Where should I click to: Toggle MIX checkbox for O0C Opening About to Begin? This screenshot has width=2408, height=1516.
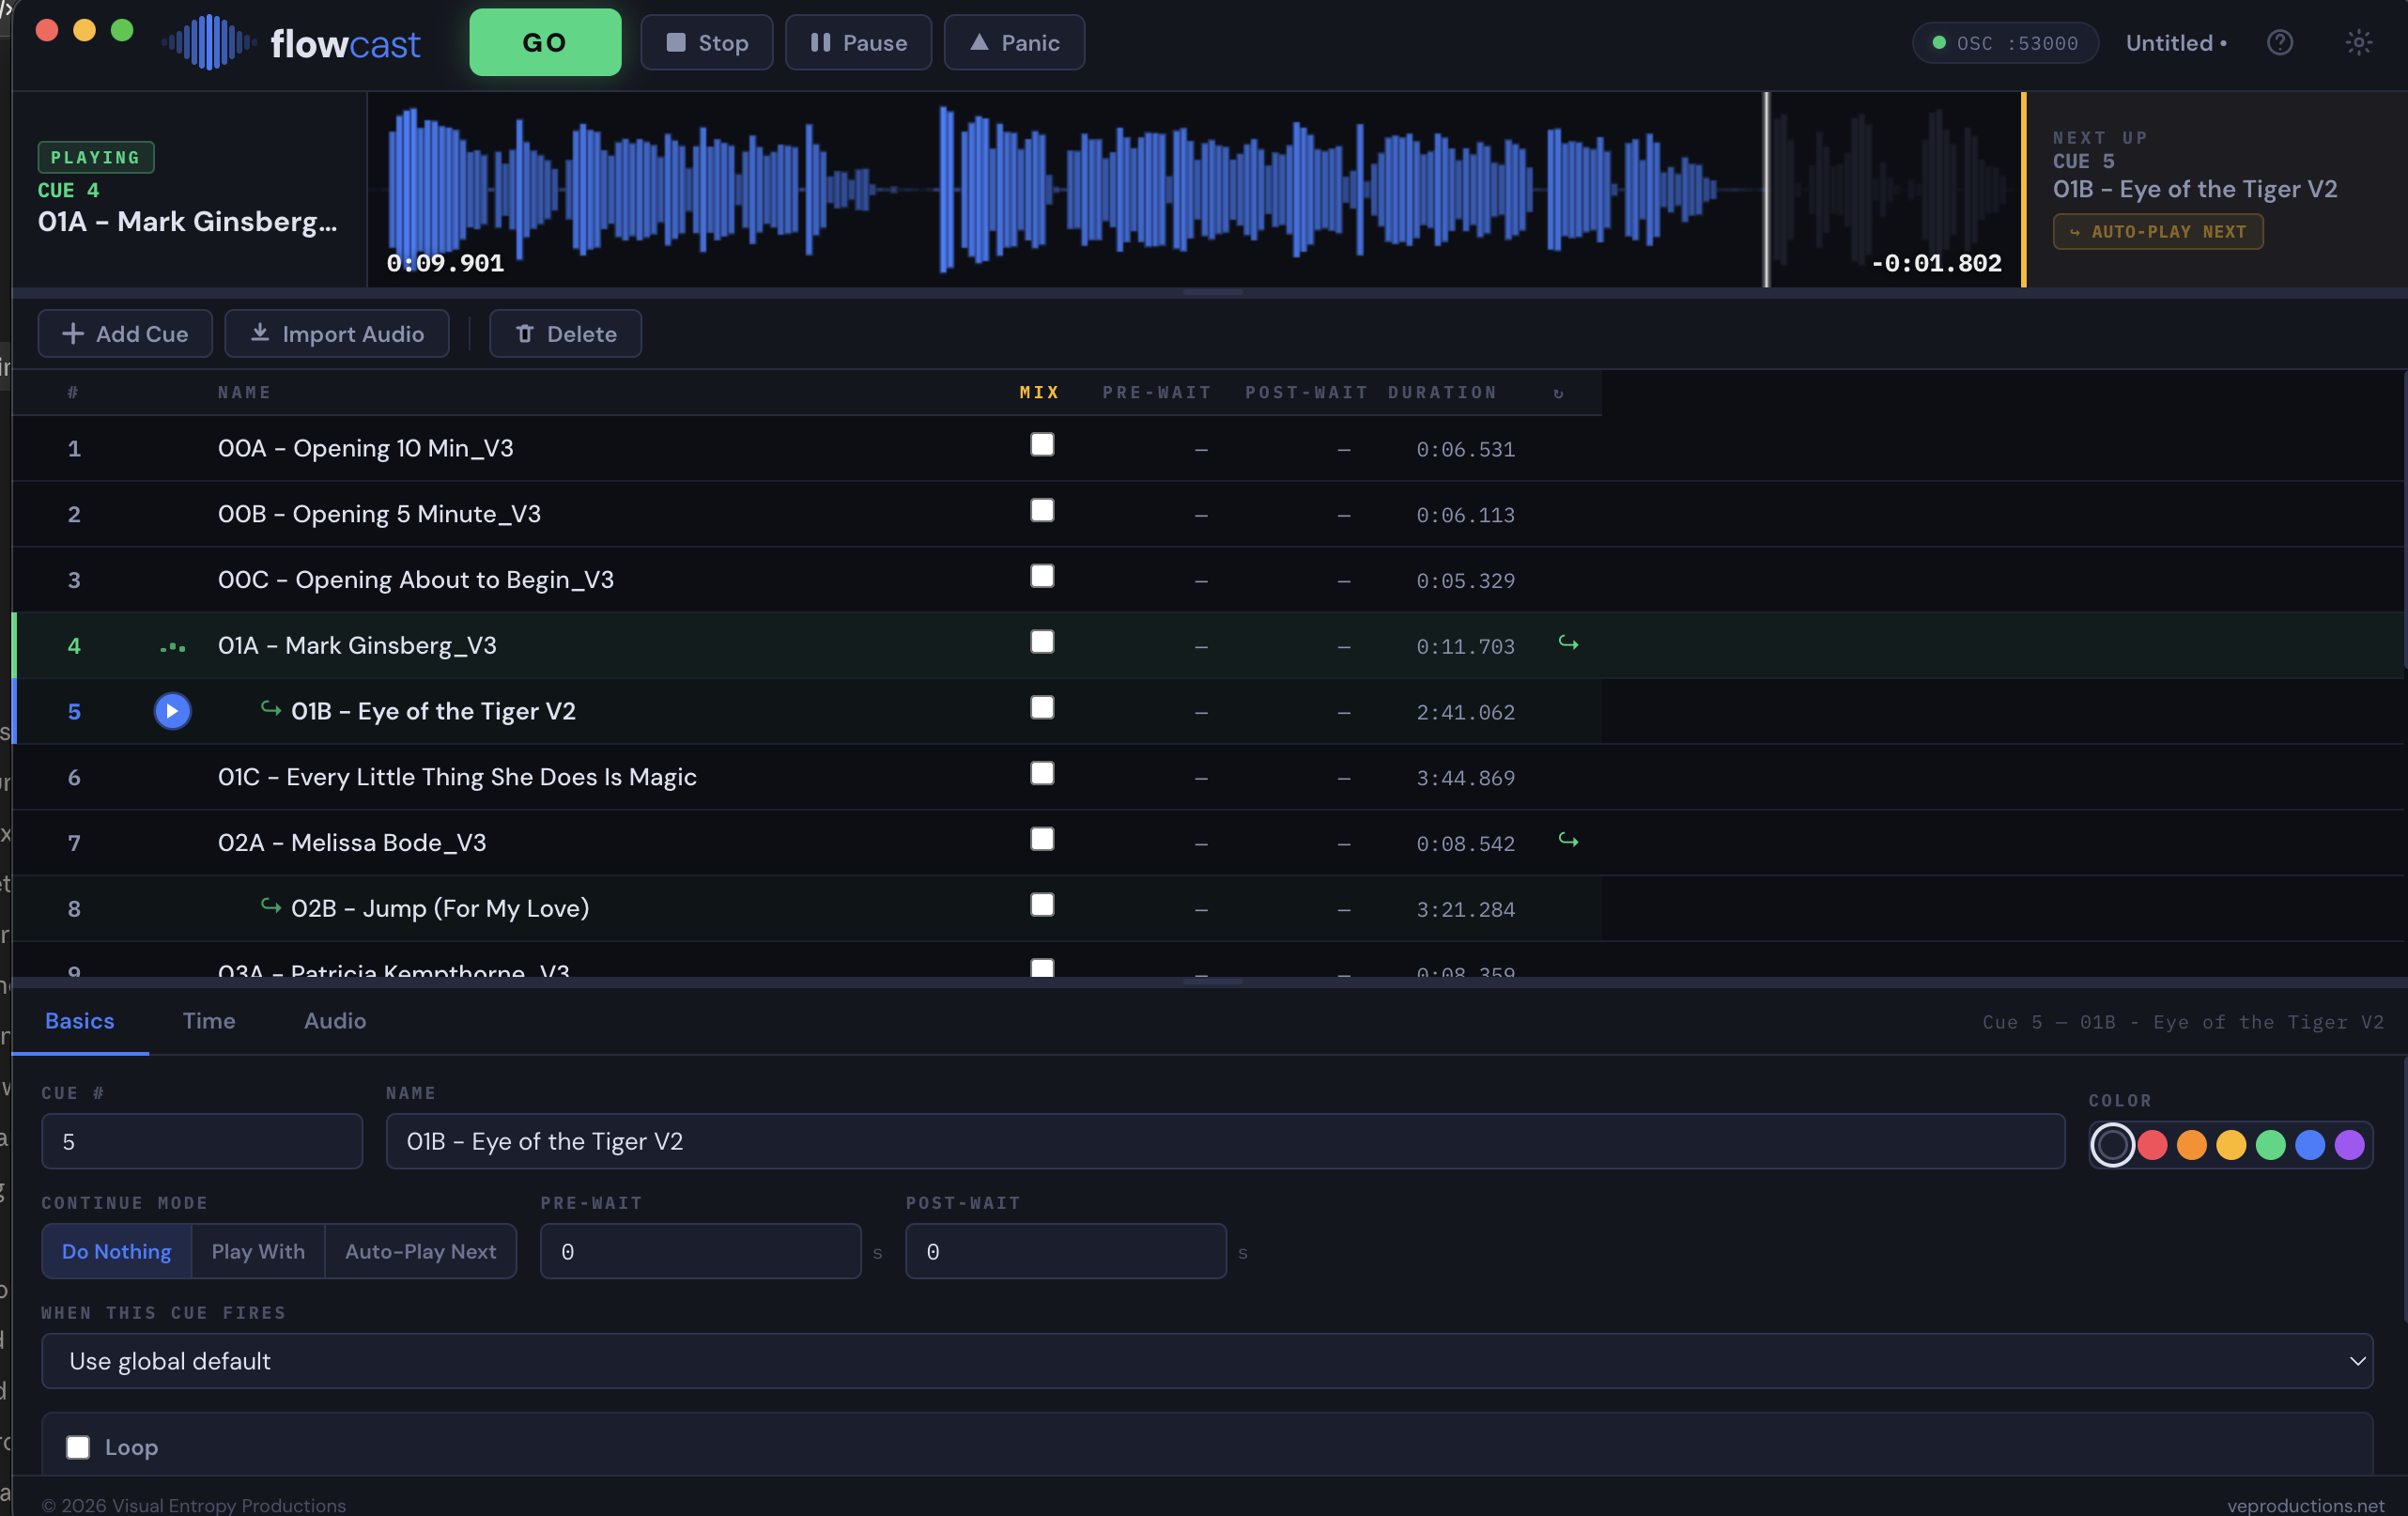[1042, 576]
